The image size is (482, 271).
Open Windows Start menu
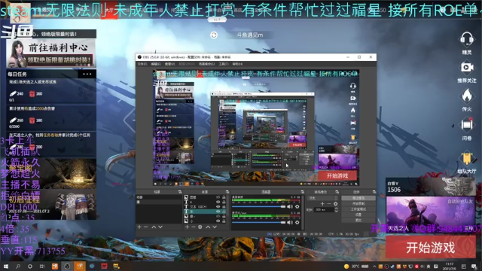(x=6, y=266)
